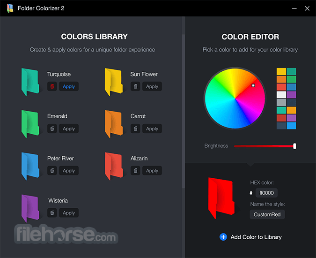Select the purple Wisteria folder icon
The image size is (316, 258).
30,208
